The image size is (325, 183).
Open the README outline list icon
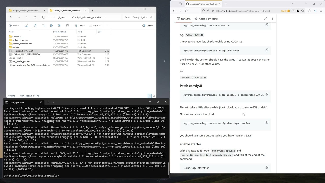coord(272,19)
